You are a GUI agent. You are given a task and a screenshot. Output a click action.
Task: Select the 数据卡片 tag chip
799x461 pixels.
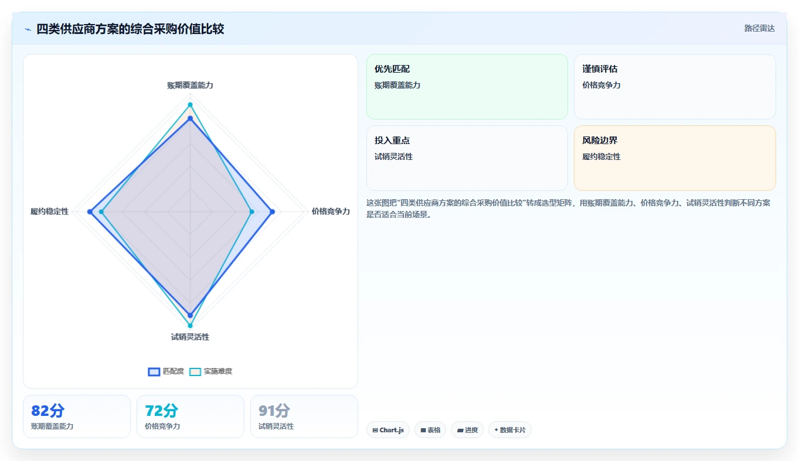510,430
